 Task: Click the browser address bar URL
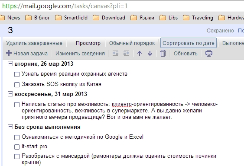pos(65,6)
